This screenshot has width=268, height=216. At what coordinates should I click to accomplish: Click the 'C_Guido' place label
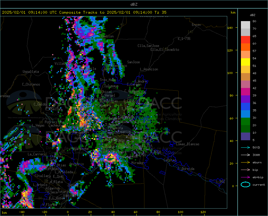tap(40, 104)
